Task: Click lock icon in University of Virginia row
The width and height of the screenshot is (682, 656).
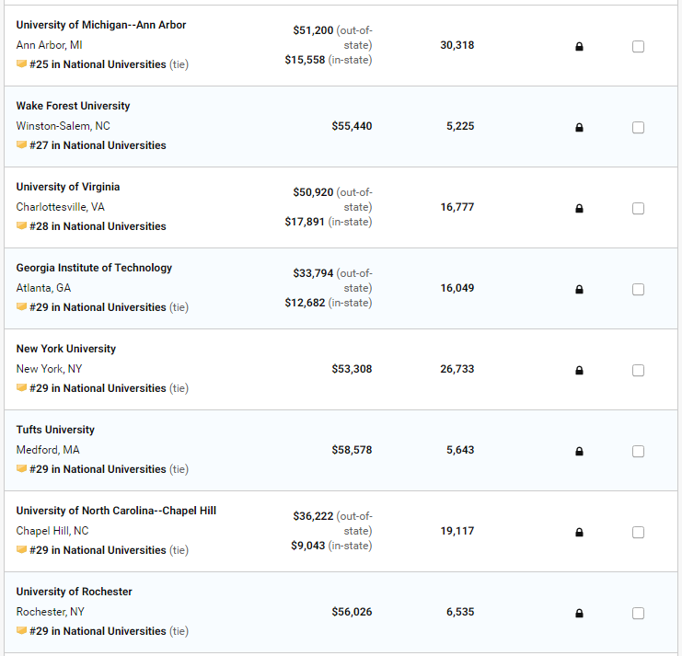Action: pyautogui.click(x=579, y=208)
